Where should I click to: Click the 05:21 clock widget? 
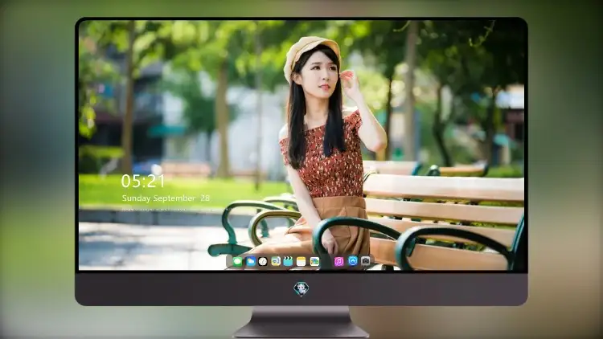[x=142, y=181]
